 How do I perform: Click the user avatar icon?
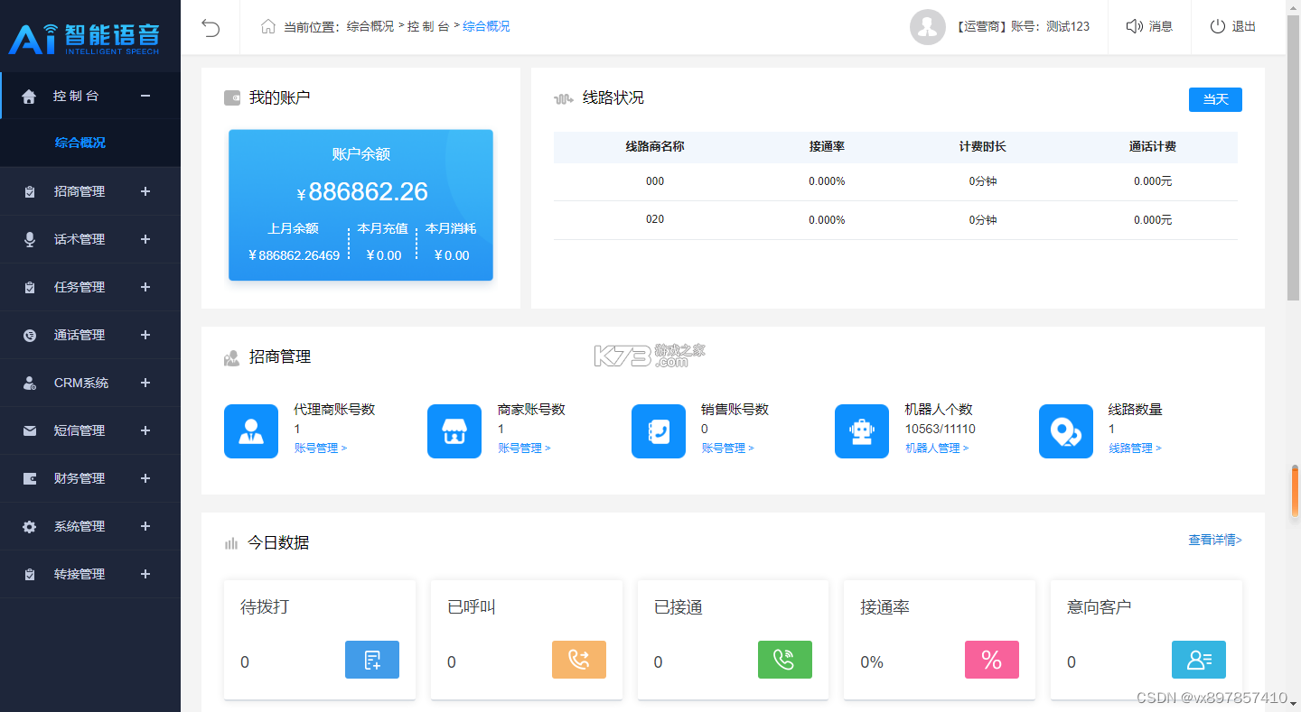(x=927, y=27)
